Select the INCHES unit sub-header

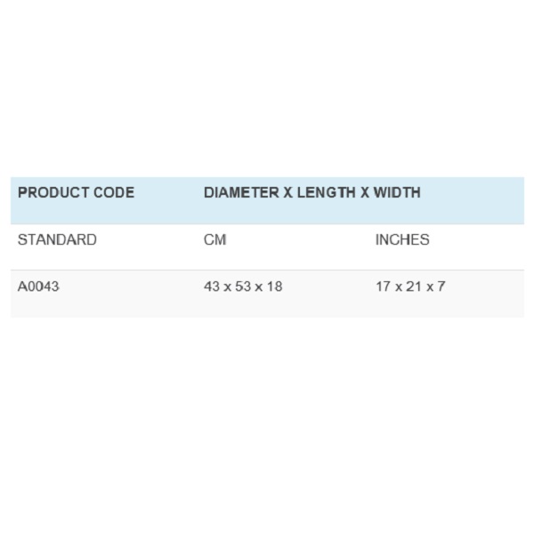(x=402, y=239)
